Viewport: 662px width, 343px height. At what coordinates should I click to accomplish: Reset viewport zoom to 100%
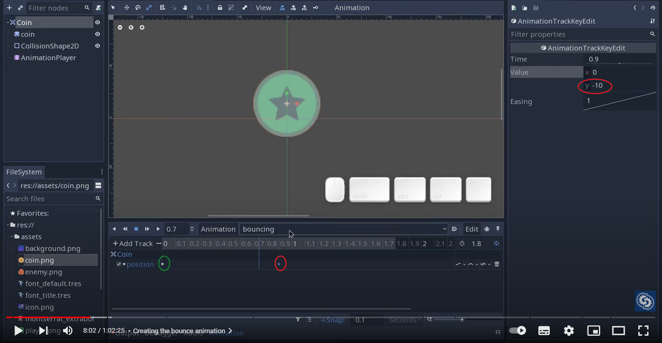131,27
